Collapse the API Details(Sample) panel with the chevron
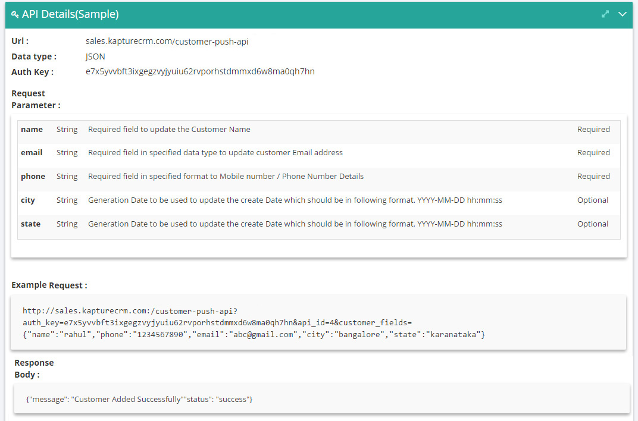 pyautogui.click(x=622, y=14)
